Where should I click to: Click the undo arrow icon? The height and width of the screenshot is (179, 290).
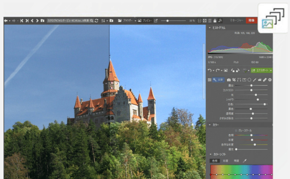[x=210, y=71]
